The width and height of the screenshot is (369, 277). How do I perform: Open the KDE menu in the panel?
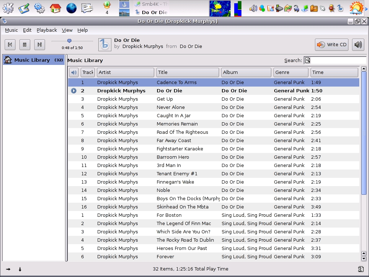(8, 8)
